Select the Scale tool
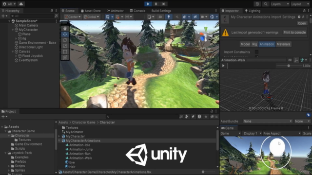 65,46
